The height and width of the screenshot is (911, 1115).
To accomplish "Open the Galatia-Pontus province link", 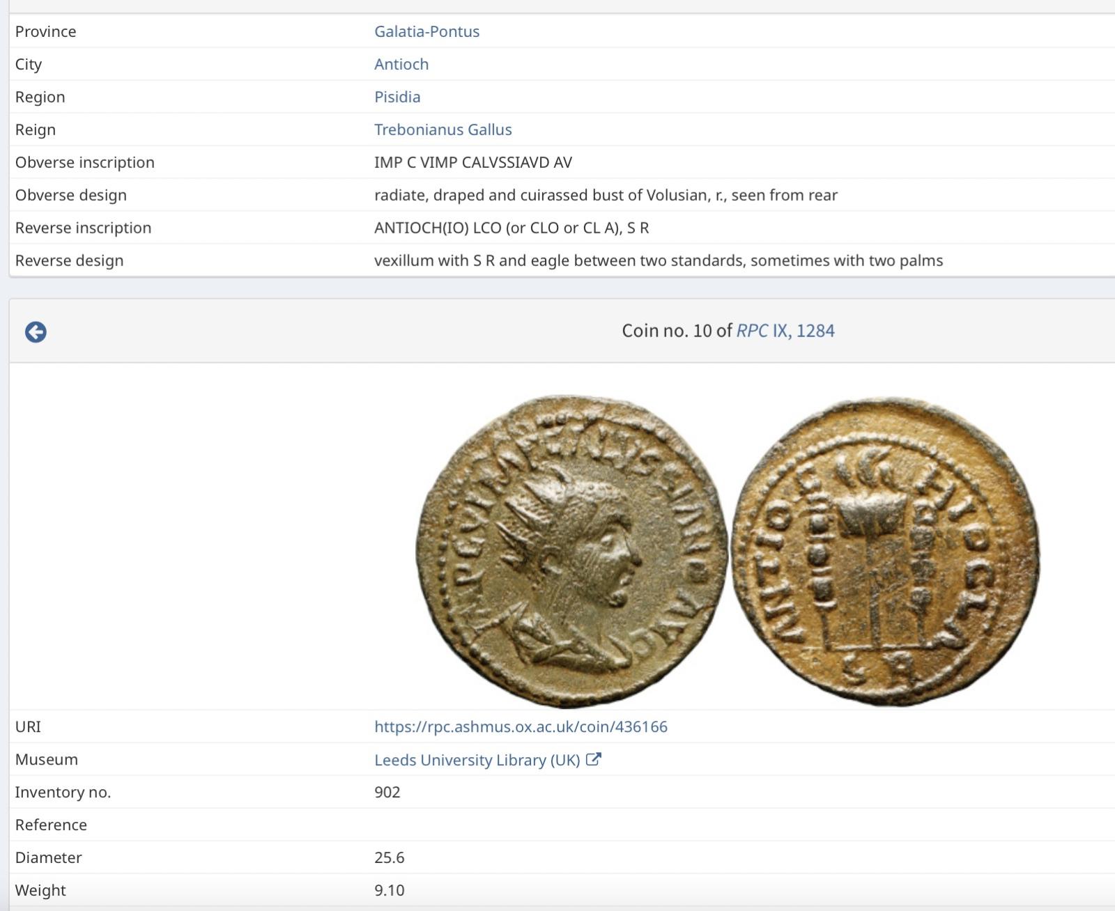I will coord(426,31).
